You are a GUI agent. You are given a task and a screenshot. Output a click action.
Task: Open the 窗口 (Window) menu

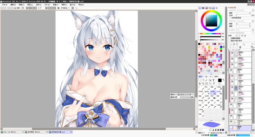(72, 5)
